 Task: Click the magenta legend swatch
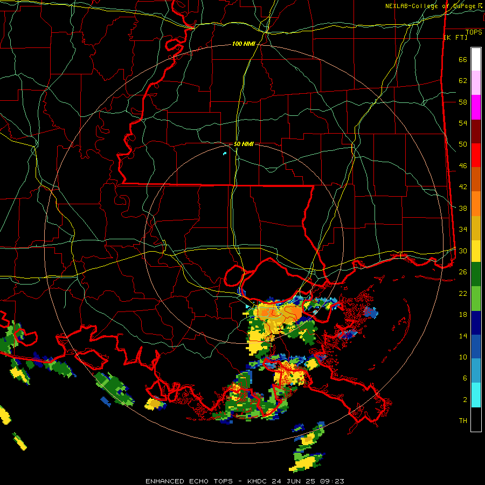[476, 107]
